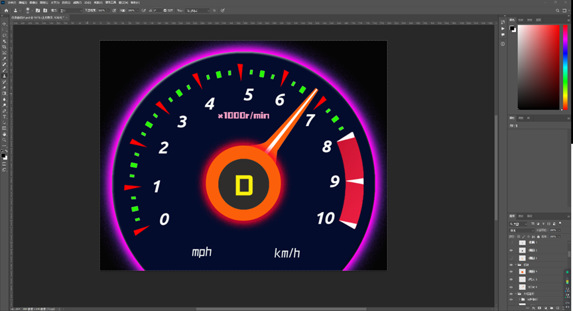Lock all layer attributes padlock icon
The width and height of the screenshot is (573, 311).
tap(539, 237)
